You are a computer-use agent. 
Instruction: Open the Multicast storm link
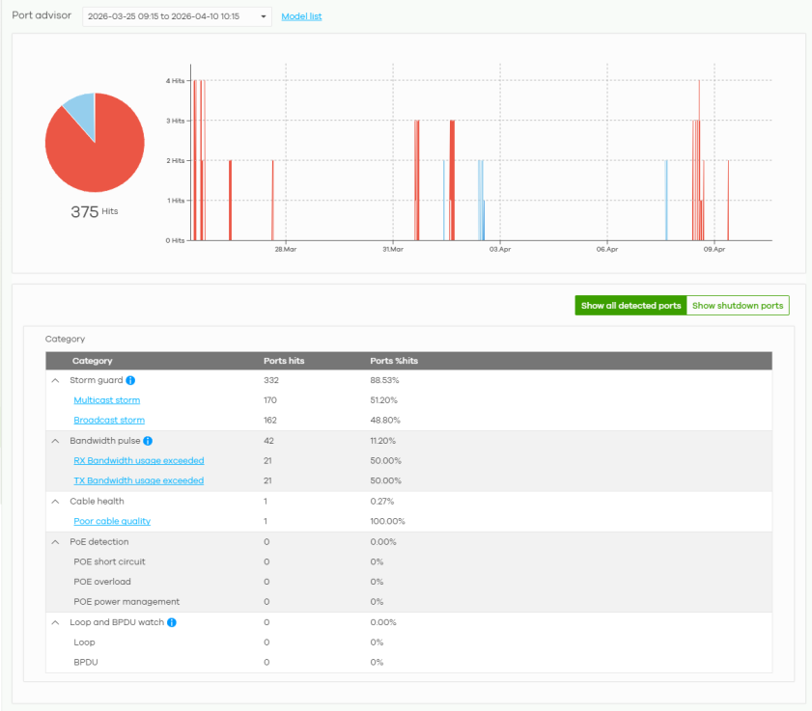point(106,400)
